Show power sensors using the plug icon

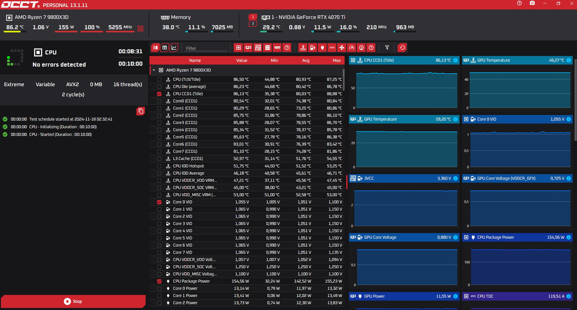pos(322,47)
